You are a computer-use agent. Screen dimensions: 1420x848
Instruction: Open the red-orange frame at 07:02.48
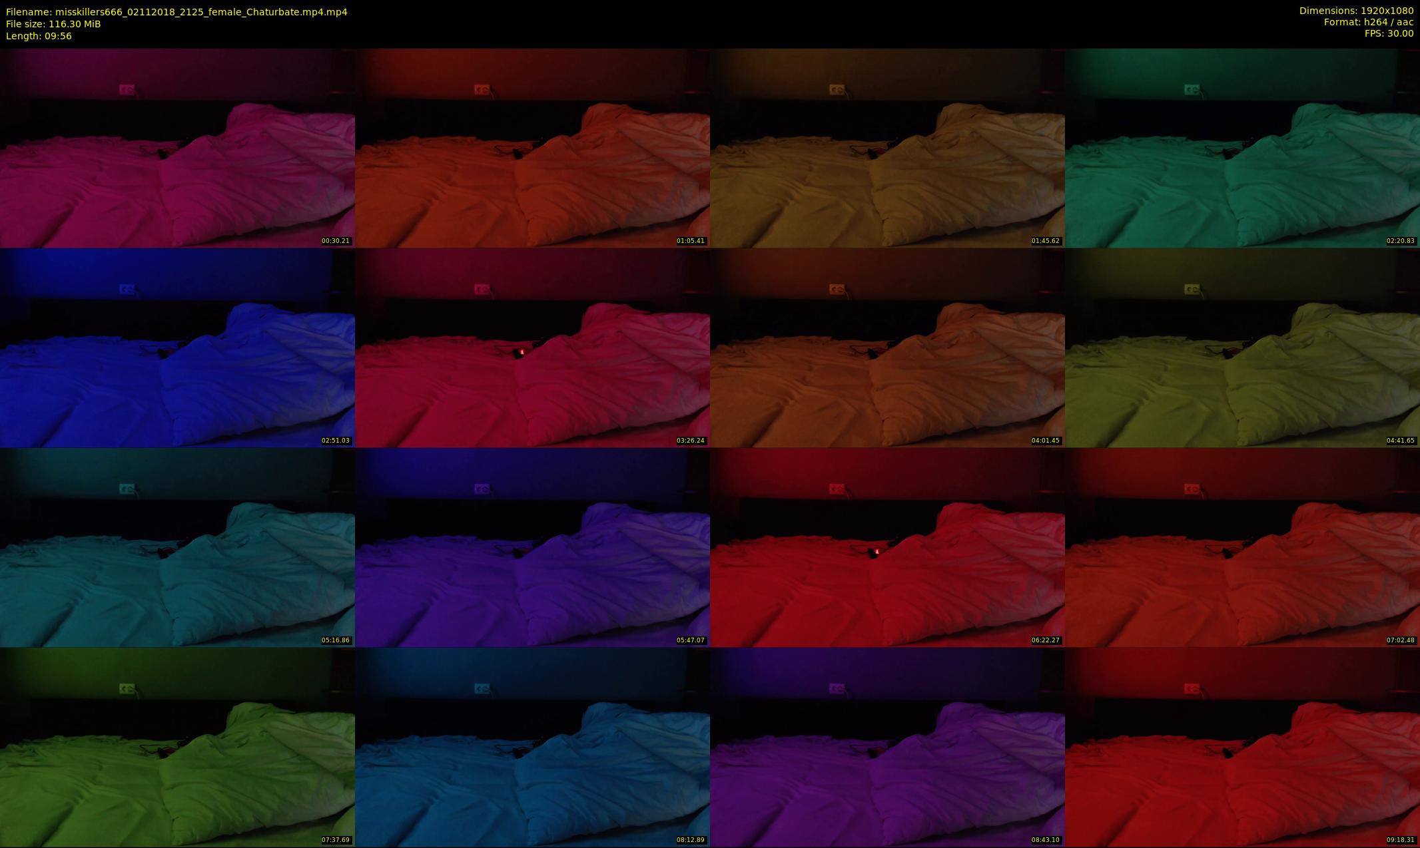pyautogui.click(x=1242, y=547)
